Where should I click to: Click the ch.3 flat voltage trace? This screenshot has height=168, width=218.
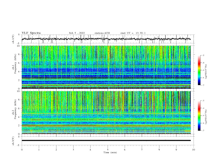tap(106, 141)
